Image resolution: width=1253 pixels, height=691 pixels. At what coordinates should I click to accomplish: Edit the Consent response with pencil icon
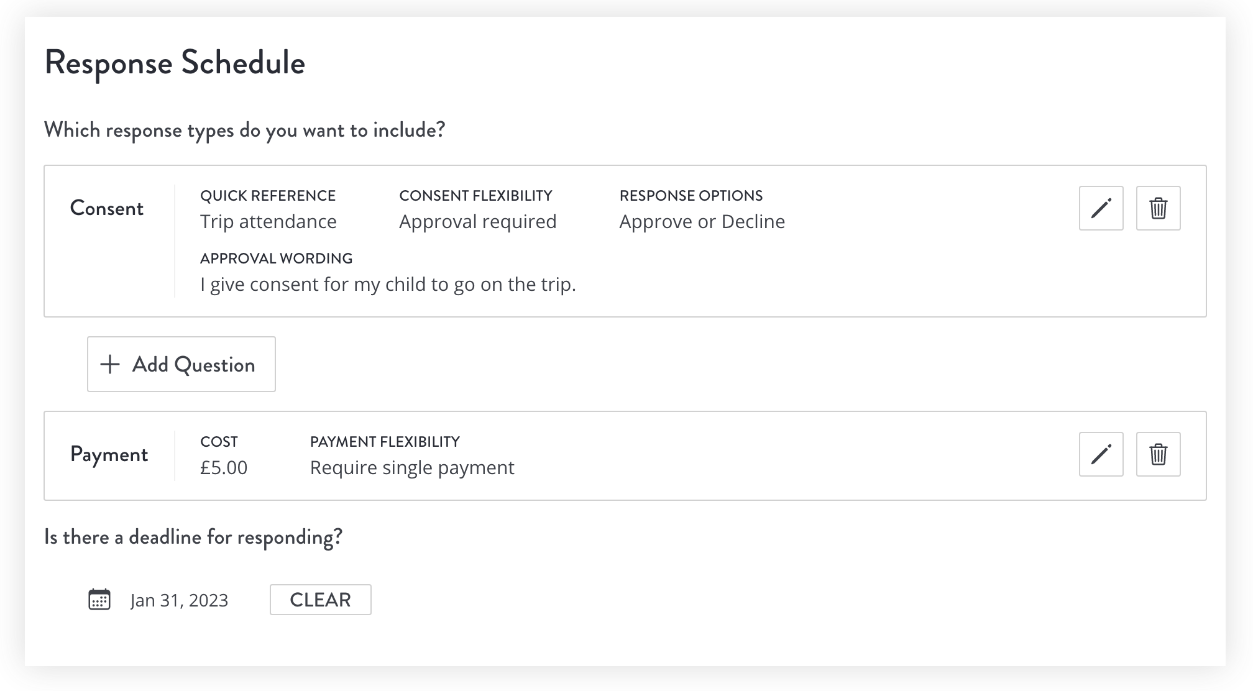coord(1101,208)
